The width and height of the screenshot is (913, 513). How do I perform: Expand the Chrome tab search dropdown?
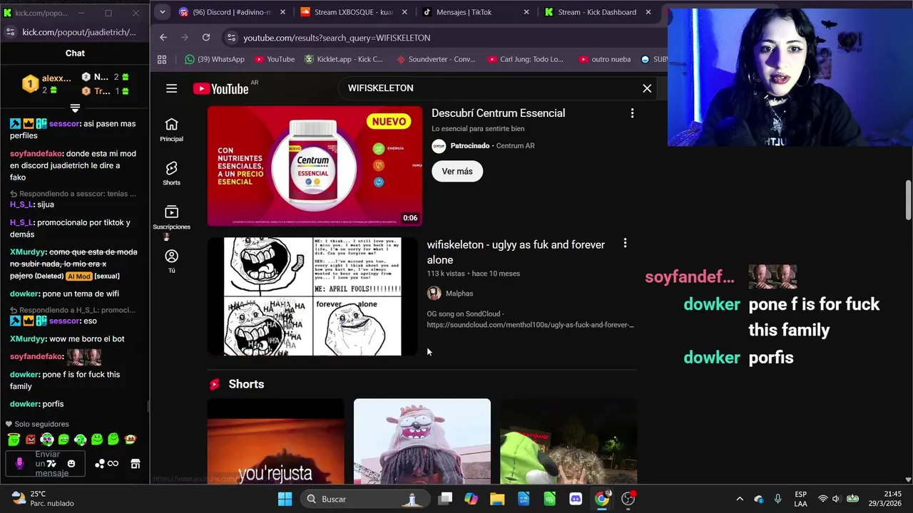163,12
